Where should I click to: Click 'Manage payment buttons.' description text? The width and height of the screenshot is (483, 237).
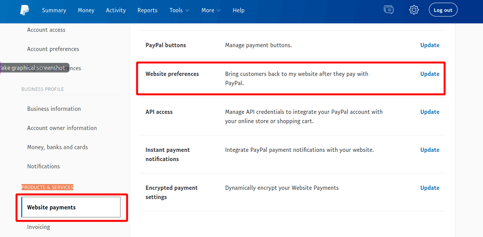[x=258, y=45]
